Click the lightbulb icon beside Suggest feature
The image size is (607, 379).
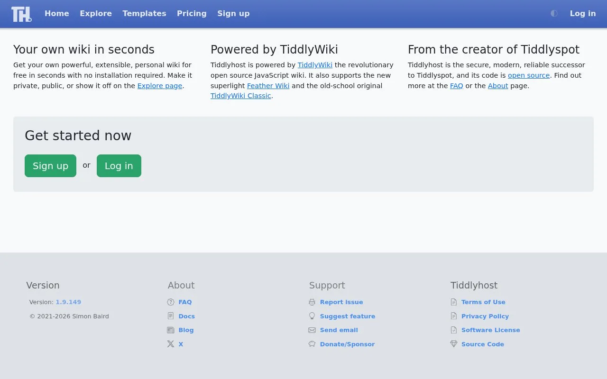pyautogui.click(x=312, y=316)
